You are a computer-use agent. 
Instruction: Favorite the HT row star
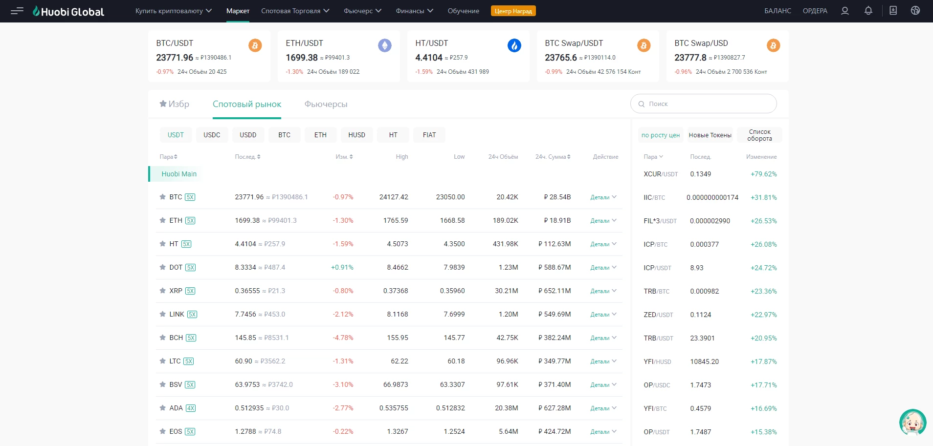tap(162, 244)
